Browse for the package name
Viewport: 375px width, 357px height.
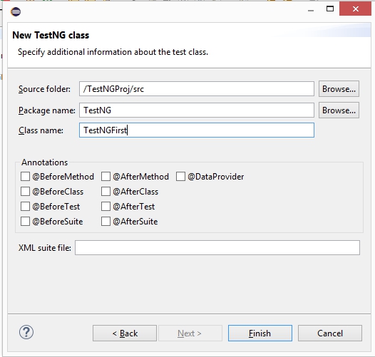click(x=339, y=110)
